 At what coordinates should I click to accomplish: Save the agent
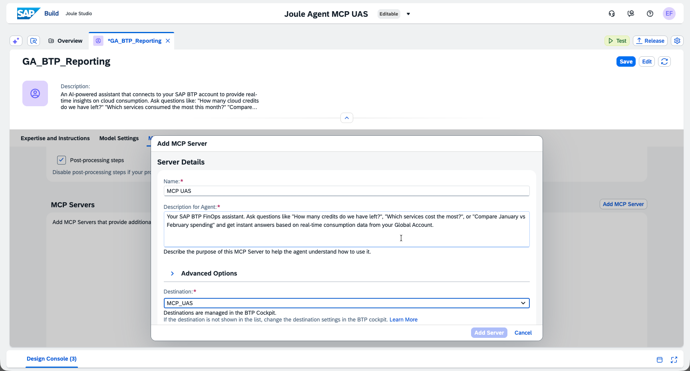click(626, 62)
